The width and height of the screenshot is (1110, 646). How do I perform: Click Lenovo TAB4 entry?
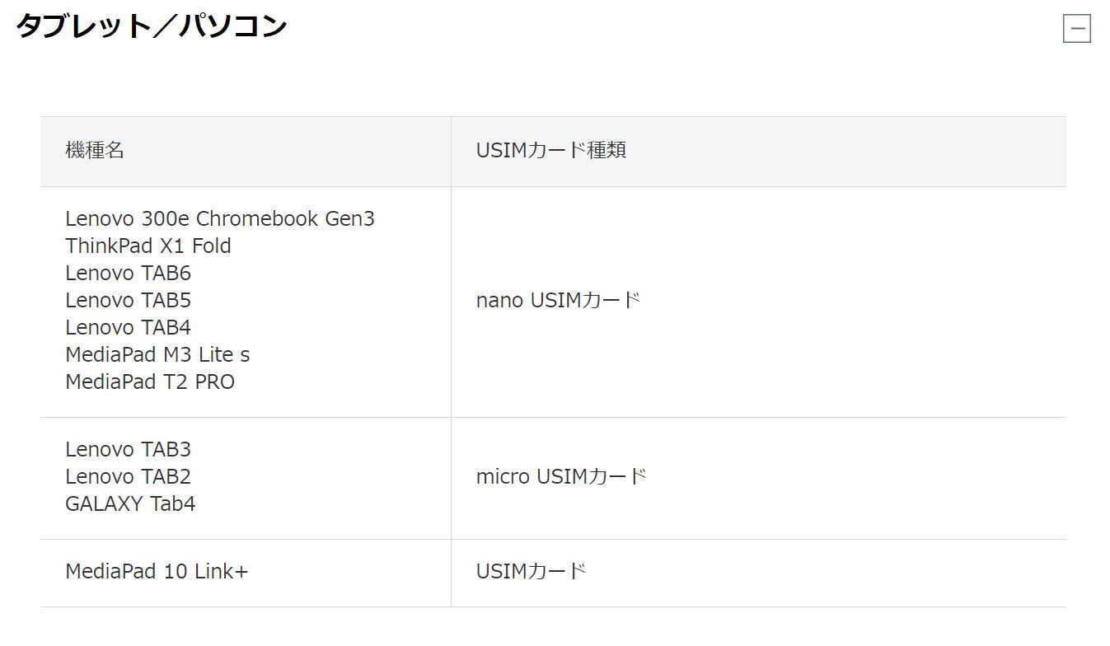[128, 327]
